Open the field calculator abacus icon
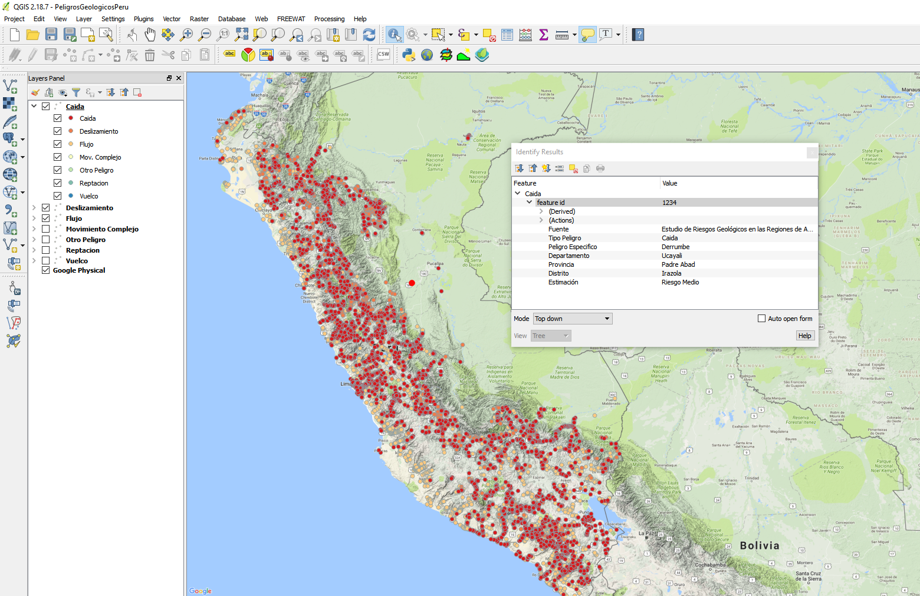920x596 pixels. tap(525, 35)
